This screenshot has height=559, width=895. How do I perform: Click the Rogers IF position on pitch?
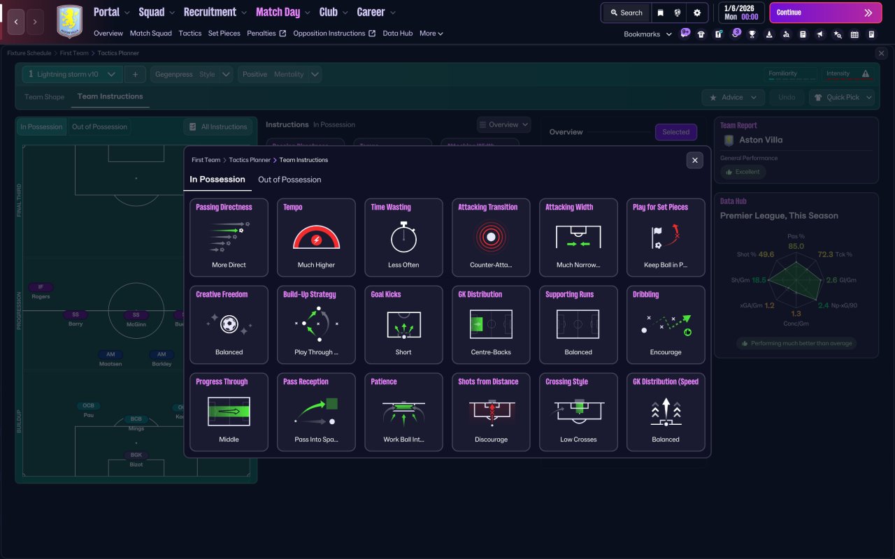(41, 291)
